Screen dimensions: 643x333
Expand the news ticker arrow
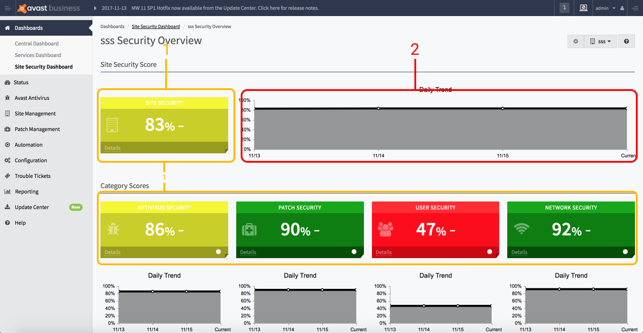coord(95,8)
